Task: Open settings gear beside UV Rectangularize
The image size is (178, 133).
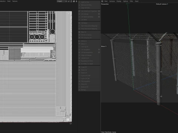Action: click(x=99, y=52)
